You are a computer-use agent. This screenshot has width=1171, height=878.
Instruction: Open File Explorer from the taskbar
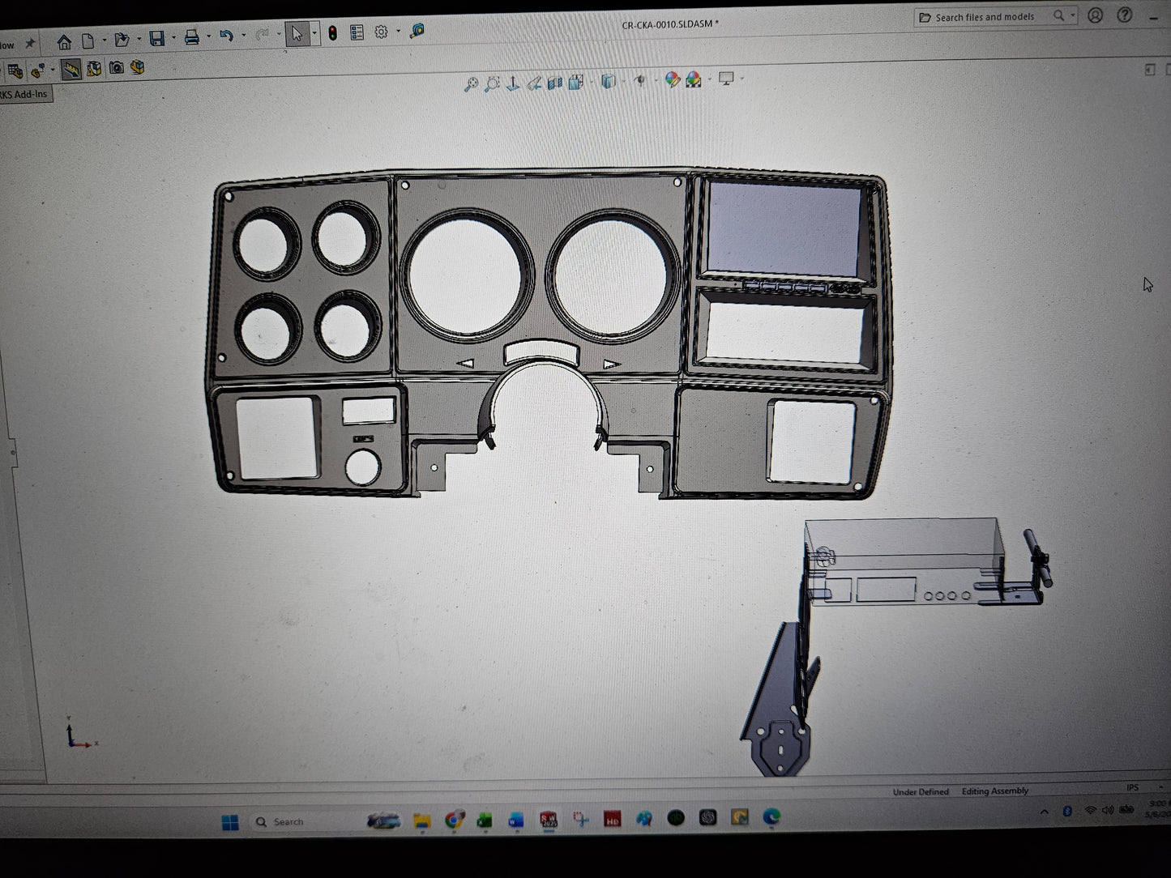point(421,821)
